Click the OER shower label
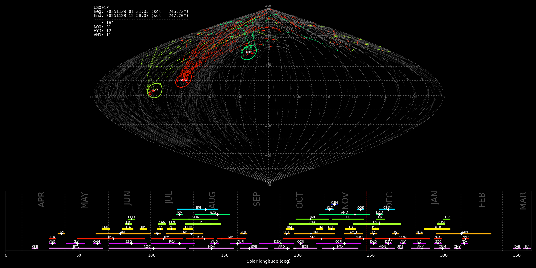Screen dimensions: 536x268 tap(339, 242)
